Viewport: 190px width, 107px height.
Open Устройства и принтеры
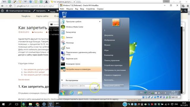coord(113,65)
